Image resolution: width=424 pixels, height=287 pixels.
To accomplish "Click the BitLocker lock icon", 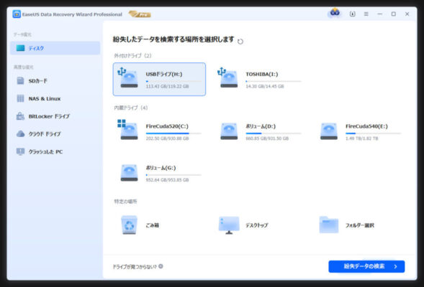I will (21, 116).
